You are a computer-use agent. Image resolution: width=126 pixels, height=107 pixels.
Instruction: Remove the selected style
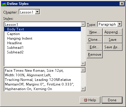95,55
